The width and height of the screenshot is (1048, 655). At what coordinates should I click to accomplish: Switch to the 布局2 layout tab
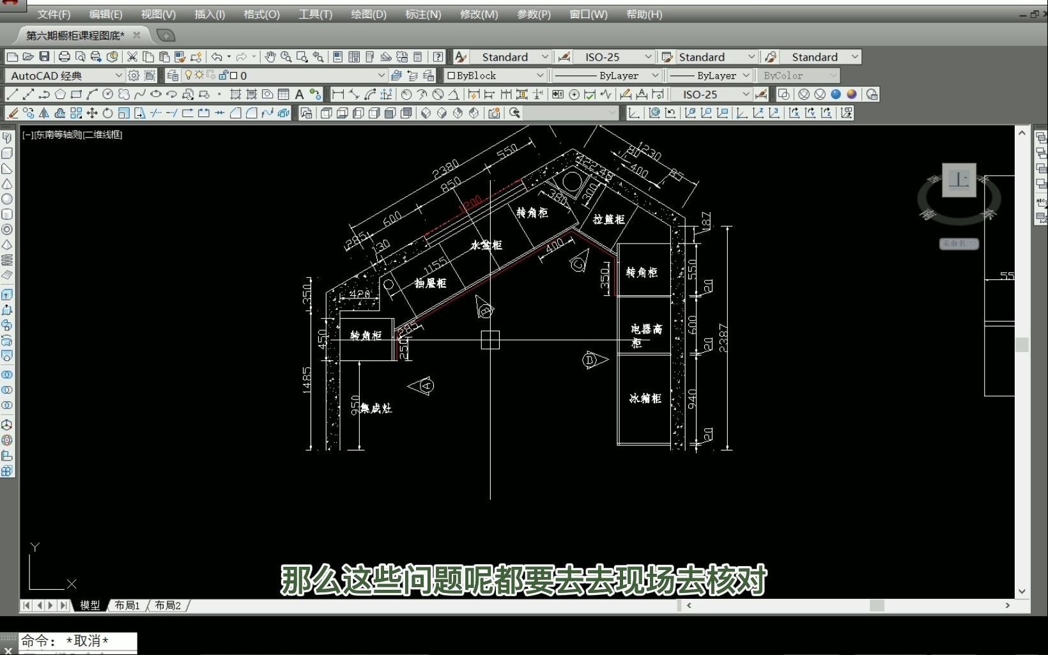167,605
